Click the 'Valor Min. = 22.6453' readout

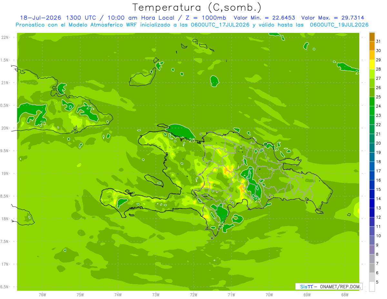point(264,18)
